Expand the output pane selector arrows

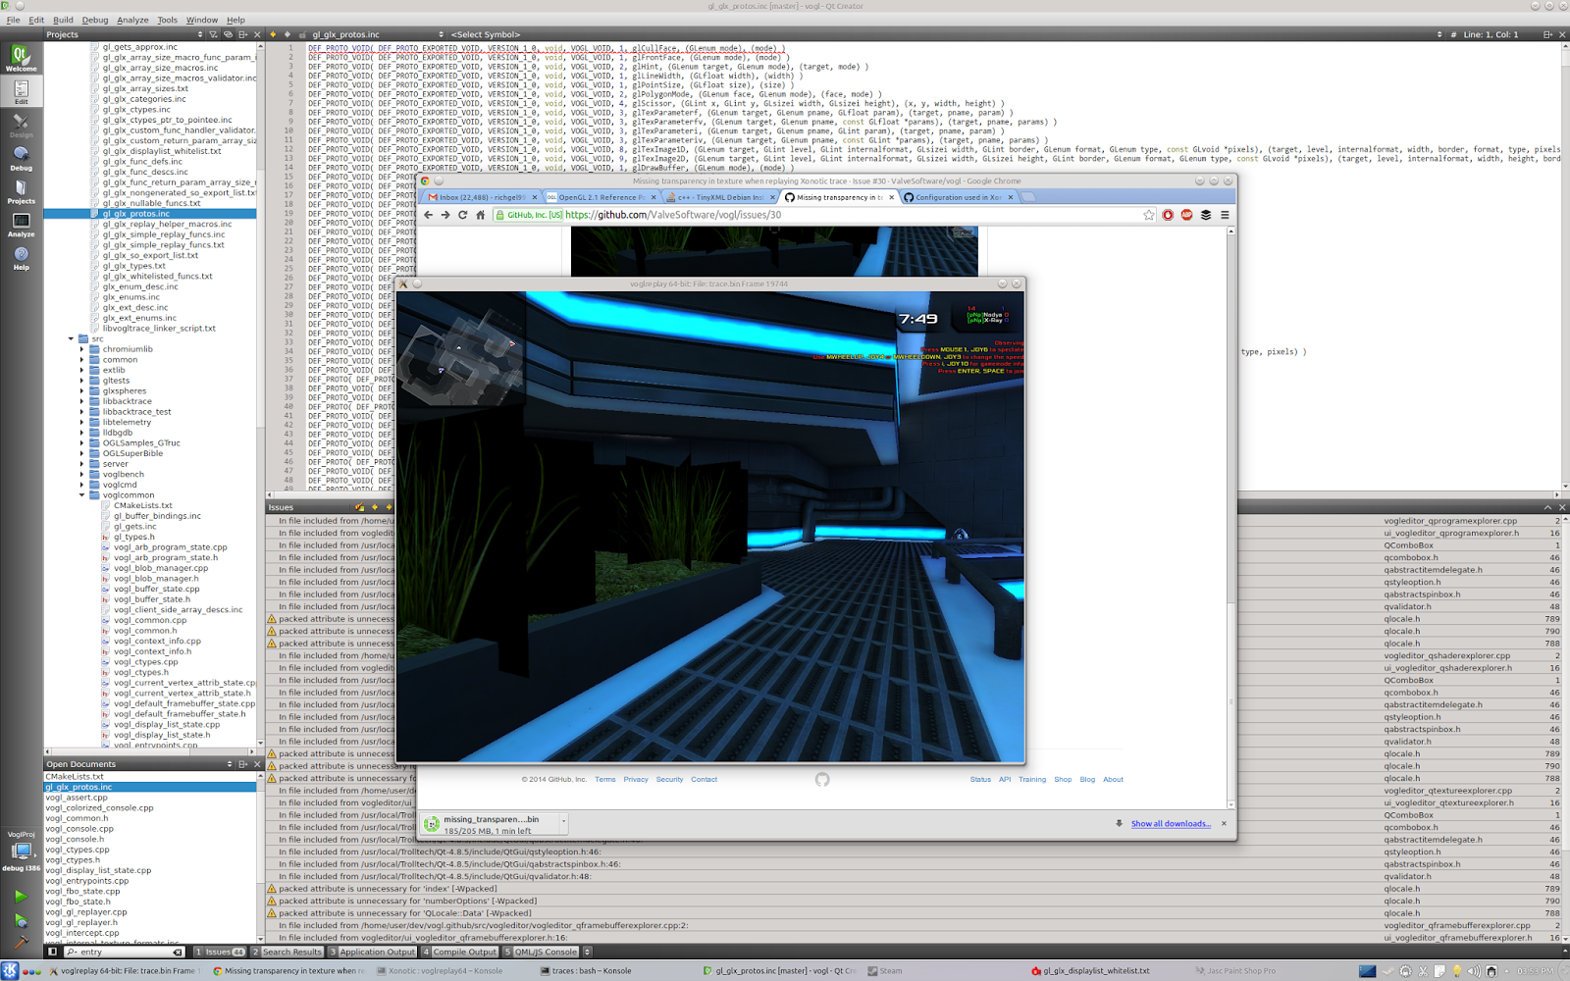point(588,952)
